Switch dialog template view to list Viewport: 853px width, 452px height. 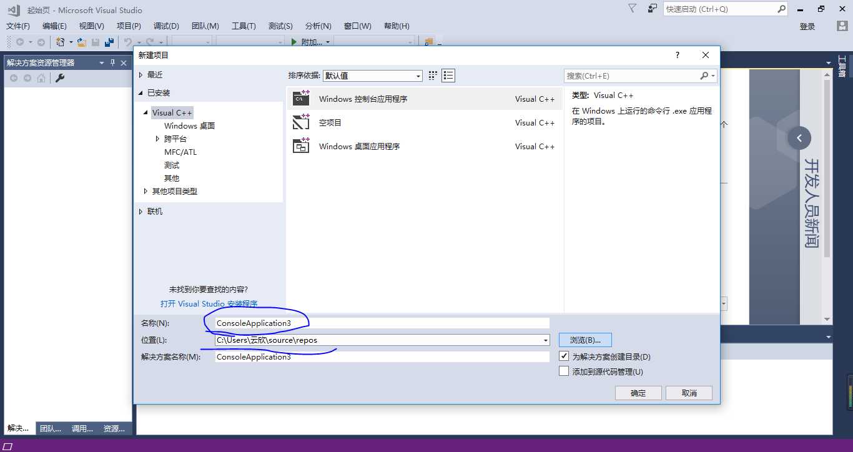[448, 76]
